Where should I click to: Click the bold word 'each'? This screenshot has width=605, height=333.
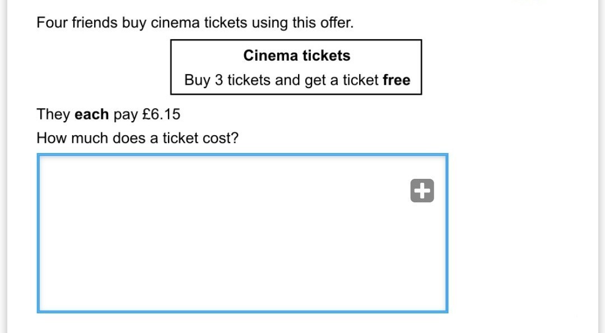click(91, 114)
